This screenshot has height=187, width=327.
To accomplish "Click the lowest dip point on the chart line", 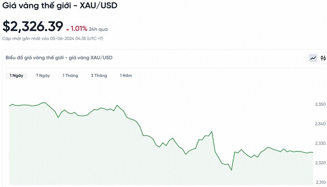I will coord(231,170).
